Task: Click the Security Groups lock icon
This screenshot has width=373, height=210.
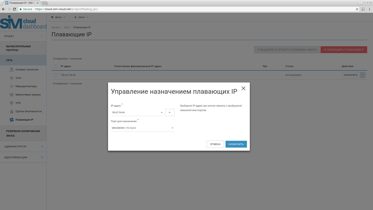Action: (x=11, y=111)
